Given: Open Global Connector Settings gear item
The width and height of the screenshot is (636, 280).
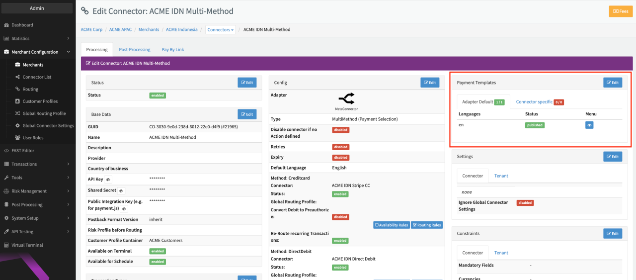Looking at the screenshot, I should click(x=48, y=126).
